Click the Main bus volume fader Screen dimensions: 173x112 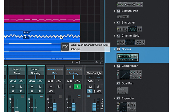pyautogui.click(x=54, y=107)
